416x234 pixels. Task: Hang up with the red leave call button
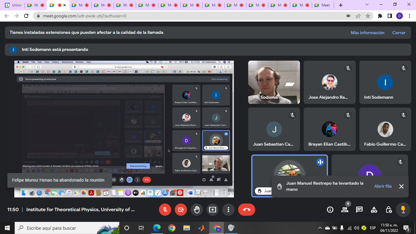[x=246, y=210]
